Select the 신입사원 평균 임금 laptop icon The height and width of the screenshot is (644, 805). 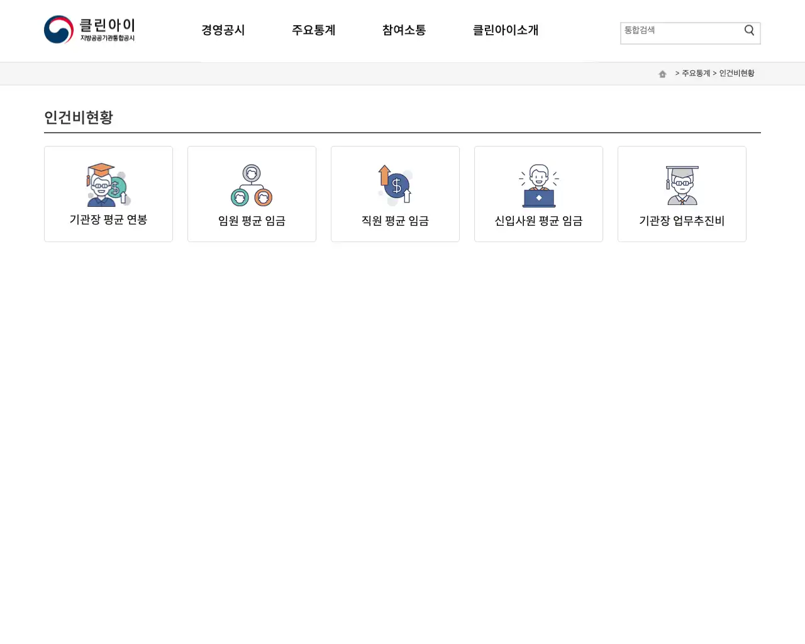pos(538,184)
